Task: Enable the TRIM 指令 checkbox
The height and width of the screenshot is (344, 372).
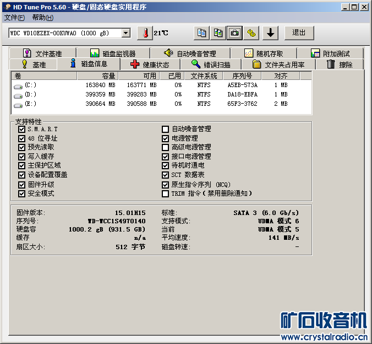Action: click(x=165, y=193)
